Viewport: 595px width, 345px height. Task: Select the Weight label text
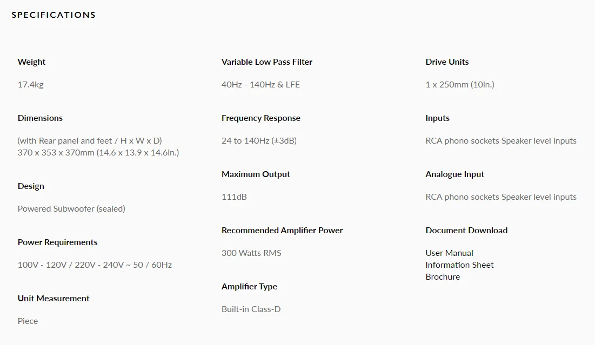31,62
